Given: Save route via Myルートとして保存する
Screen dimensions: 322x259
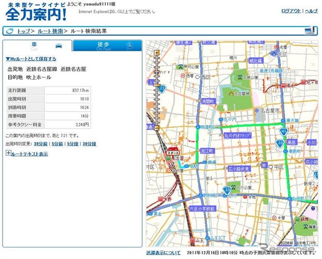Looking at the screenshot, I should 31,59.
